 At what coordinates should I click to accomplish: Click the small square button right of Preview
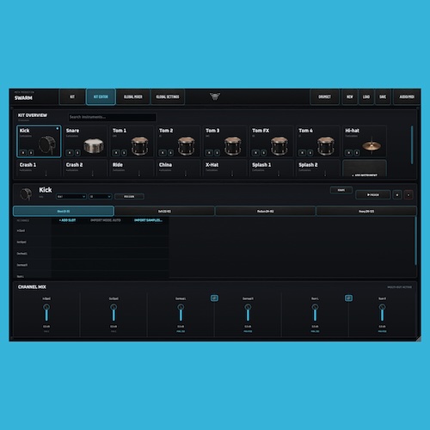tap(397, 195)
